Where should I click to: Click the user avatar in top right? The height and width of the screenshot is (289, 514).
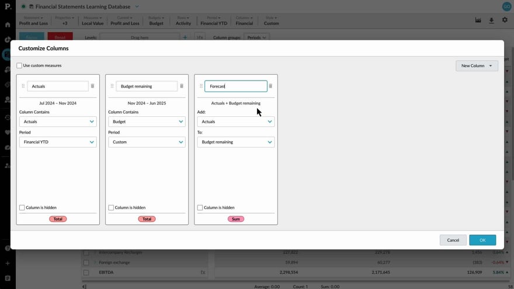coord(507,6)
